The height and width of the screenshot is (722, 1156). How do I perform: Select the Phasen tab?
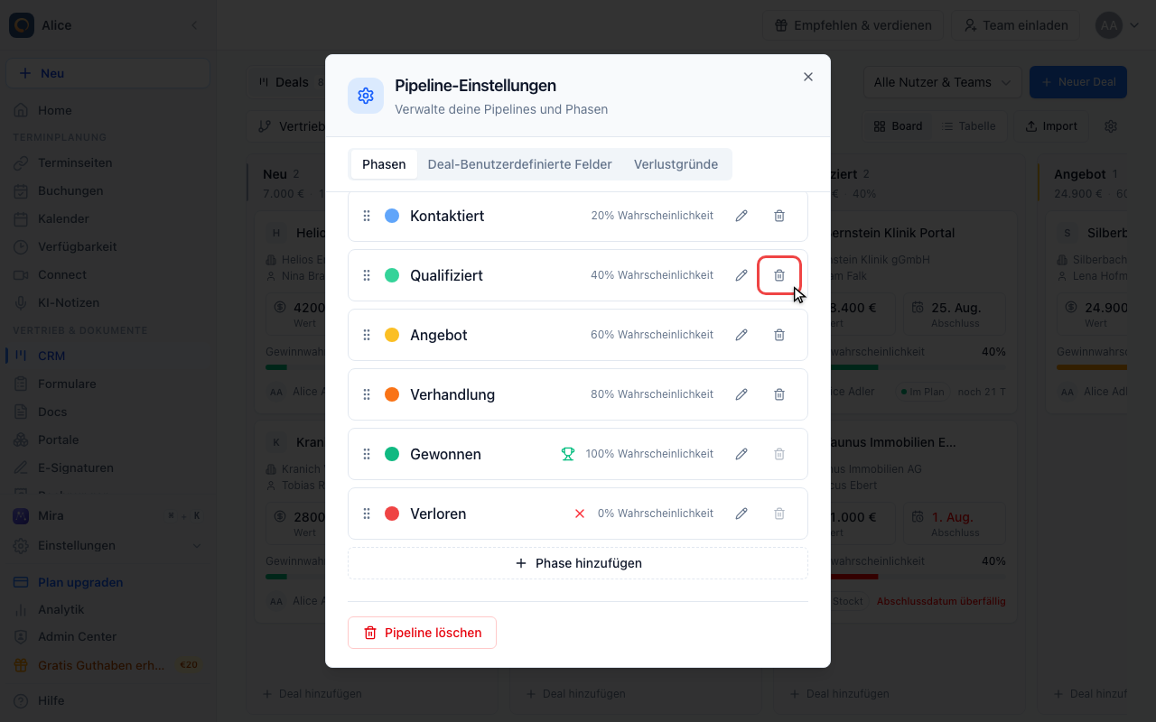384,164
